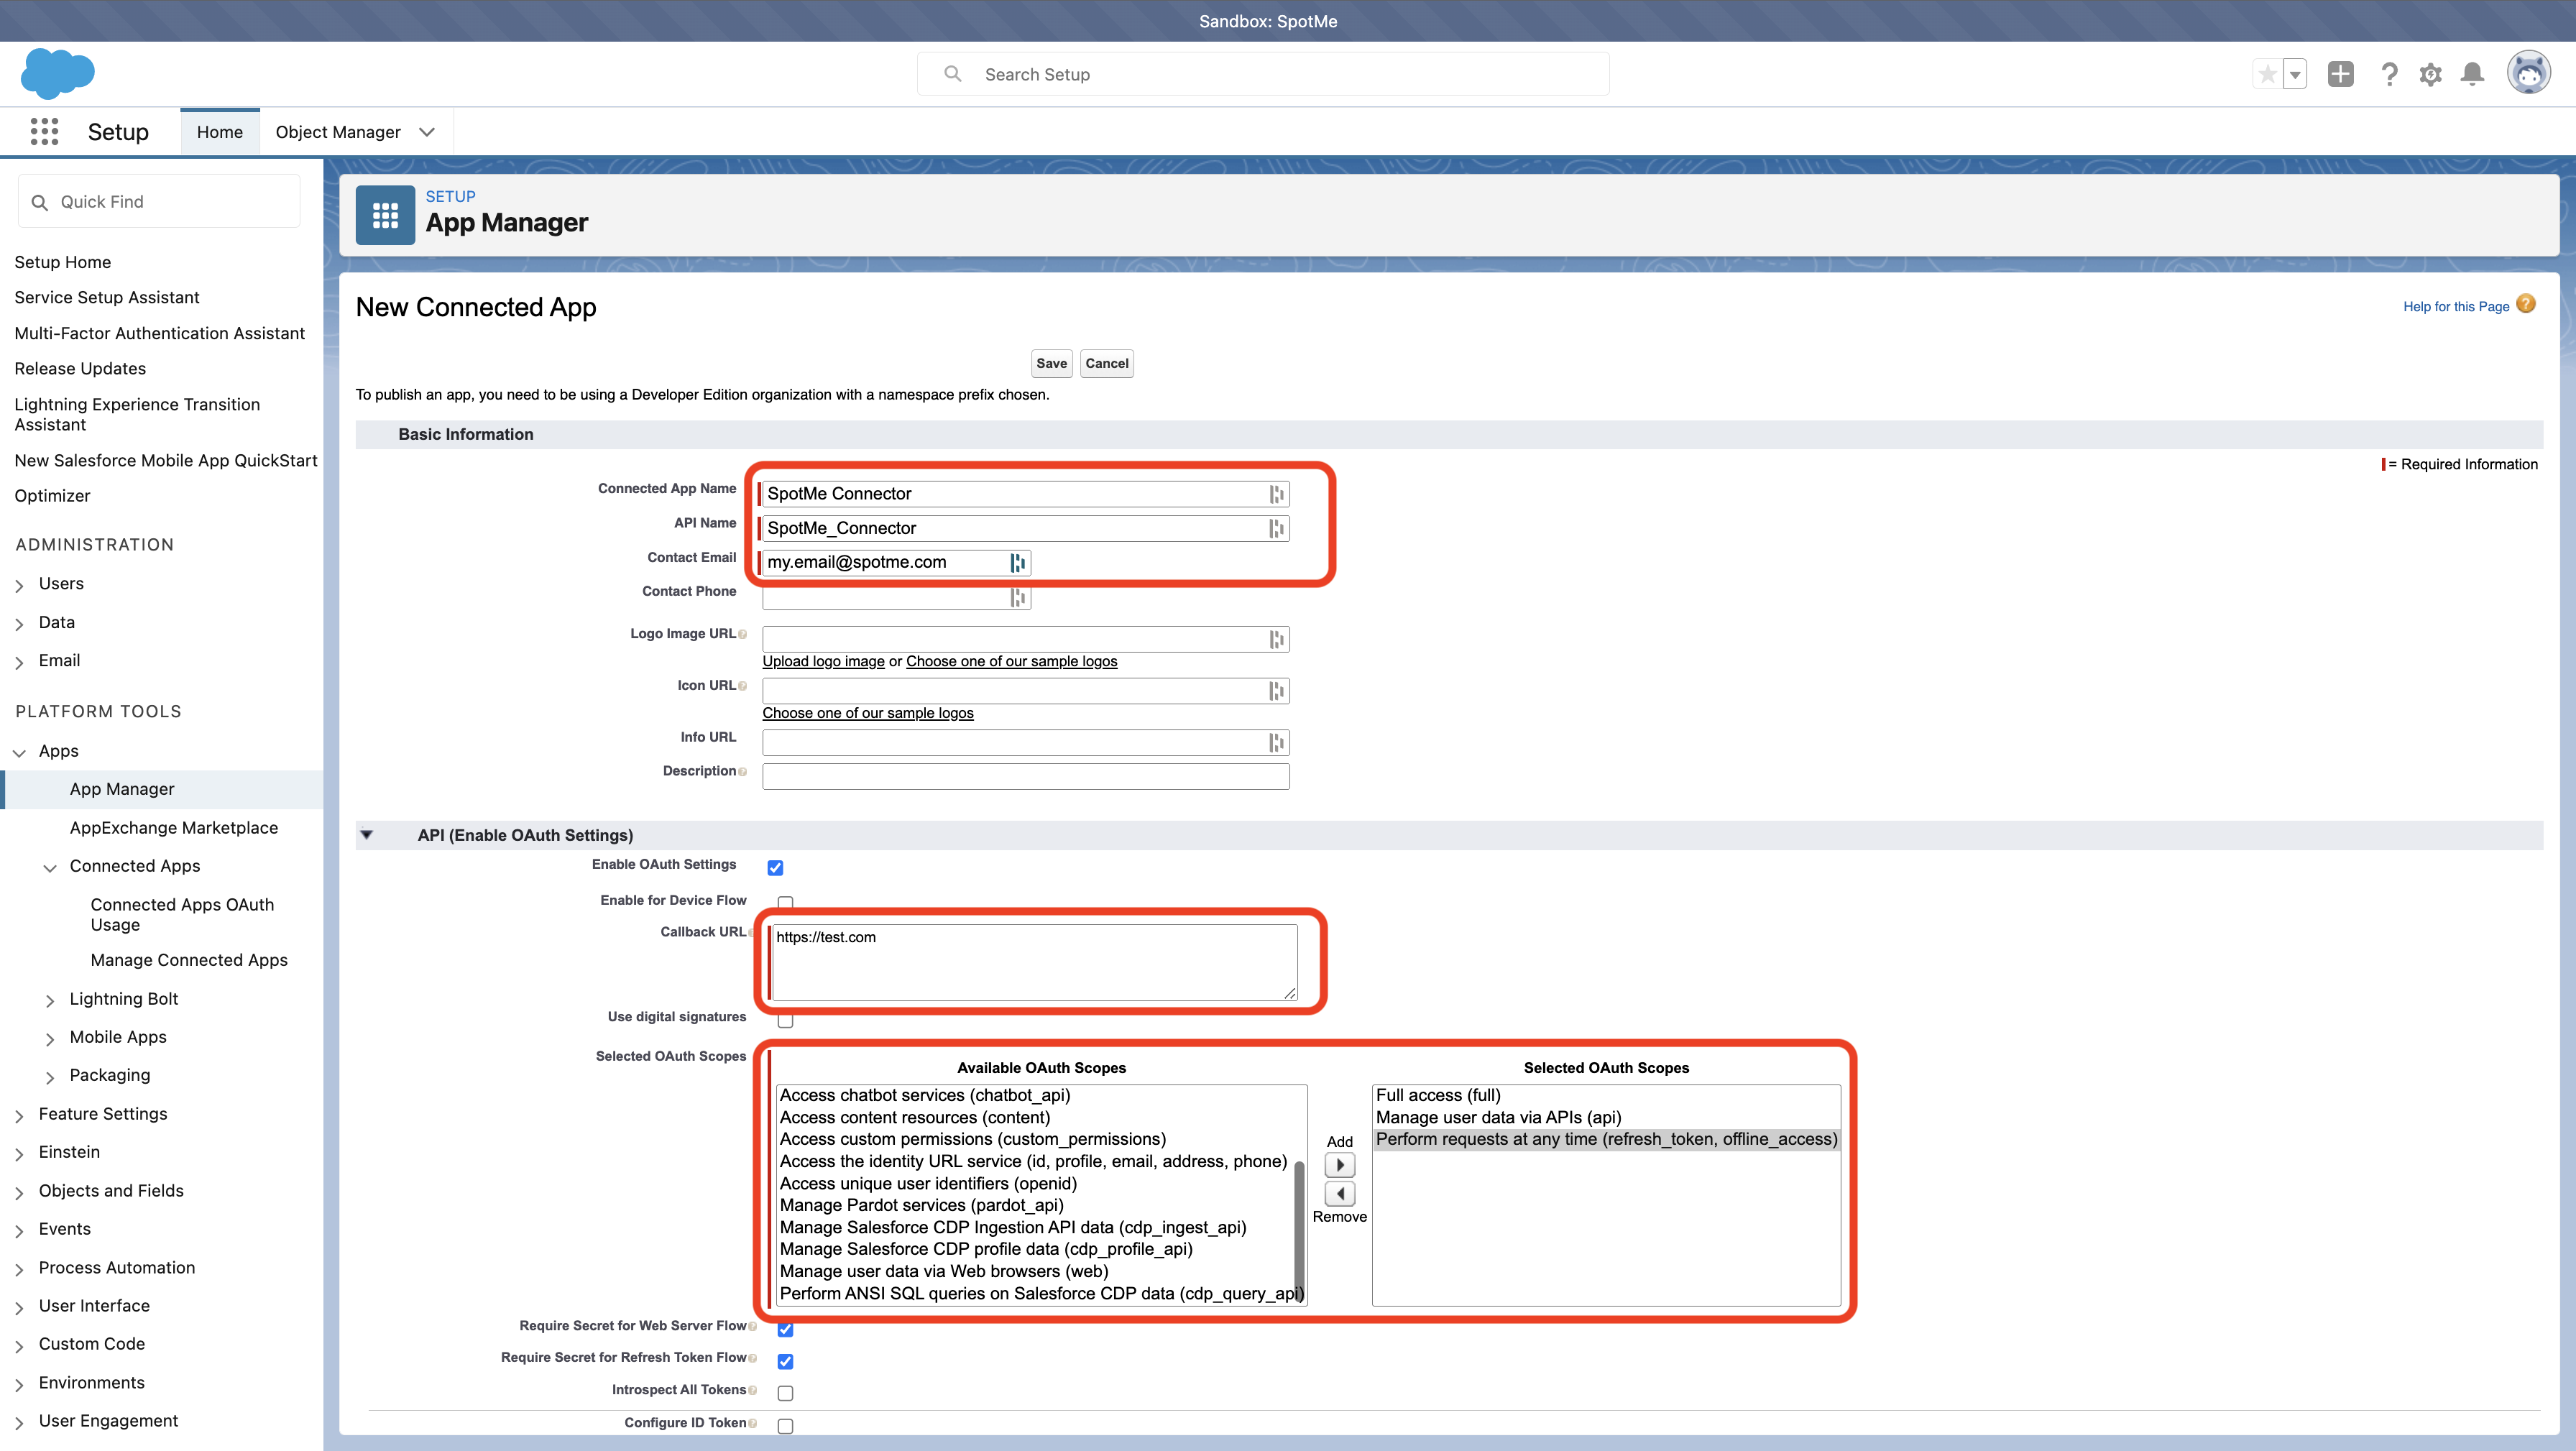Click the Cancel button
The image size is (2576, 1451).
tap(1107, 363)
